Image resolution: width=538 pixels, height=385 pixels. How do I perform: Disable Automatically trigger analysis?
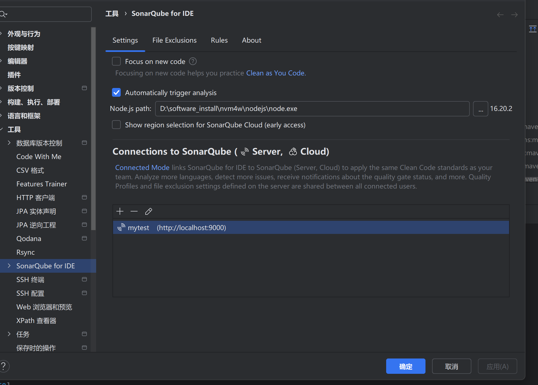116,92
